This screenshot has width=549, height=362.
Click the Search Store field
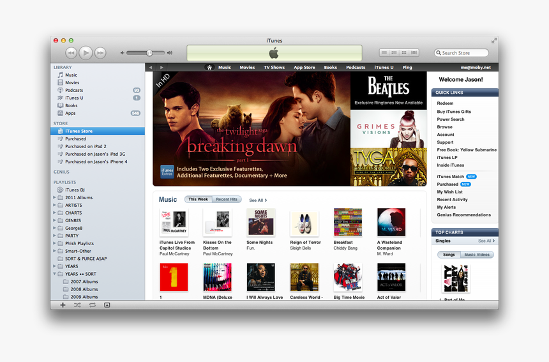(x=462, y=53)
